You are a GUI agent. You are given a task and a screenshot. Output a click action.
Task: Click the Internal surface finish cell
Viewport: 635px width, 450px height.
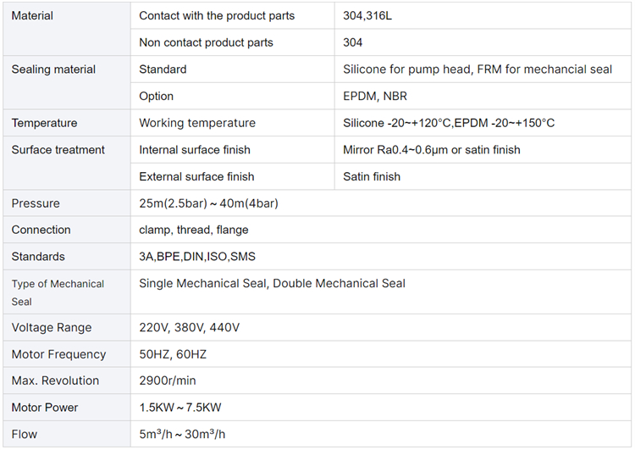coord(233,150)
